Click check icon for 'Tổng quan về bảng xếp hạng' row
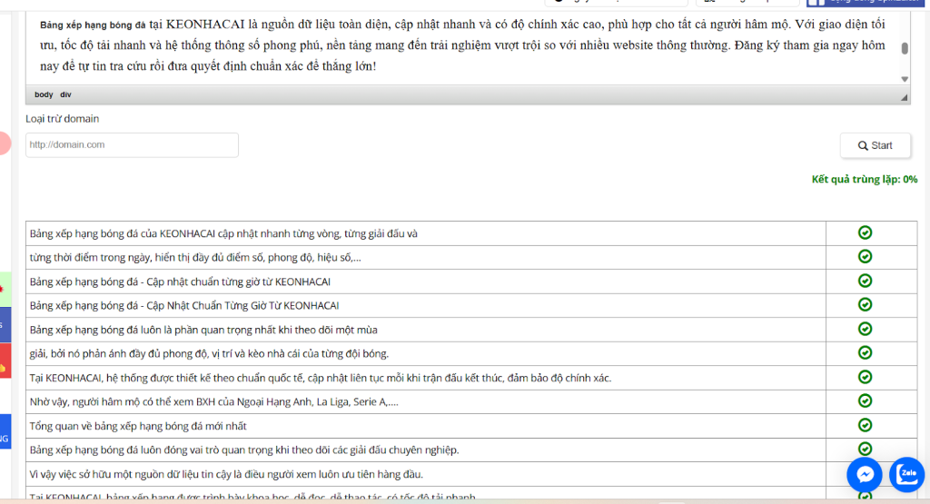The height and width of the screenshot is (504, 930). click(x=865, y=425)
